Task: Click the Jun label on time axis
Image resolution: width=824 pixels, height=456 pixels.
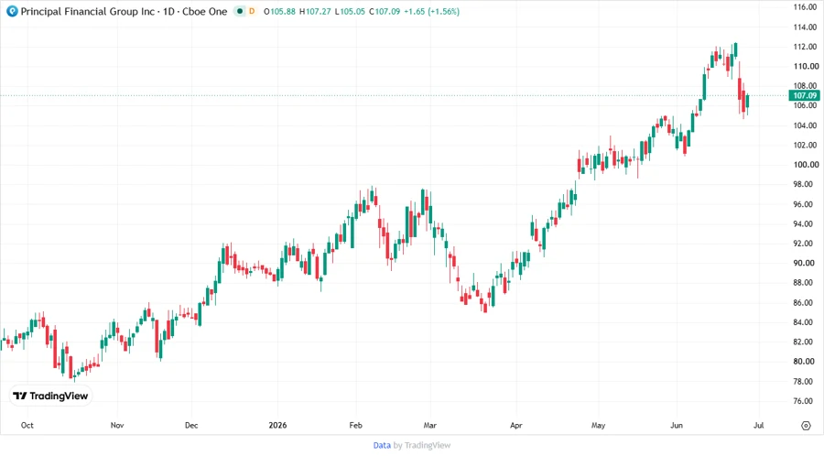Action: pyautogui.click(x=677, y=426)
